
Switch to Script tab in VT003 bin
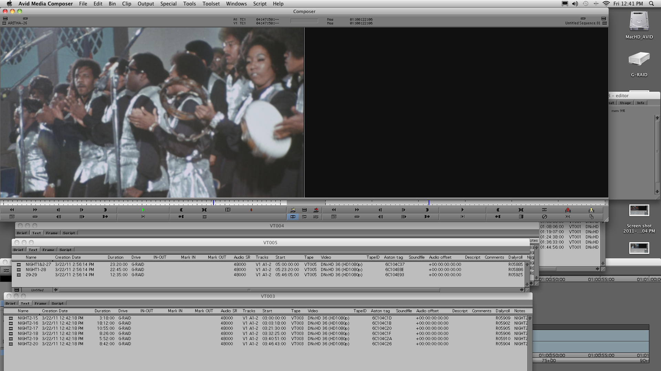pyautogui.click(x=57, y=303)
